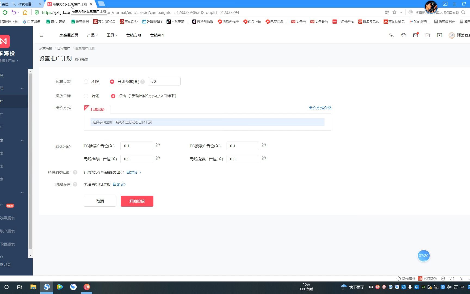Click the user avatar icon
The width and height of the screenshot is (470, 294).
452,35
